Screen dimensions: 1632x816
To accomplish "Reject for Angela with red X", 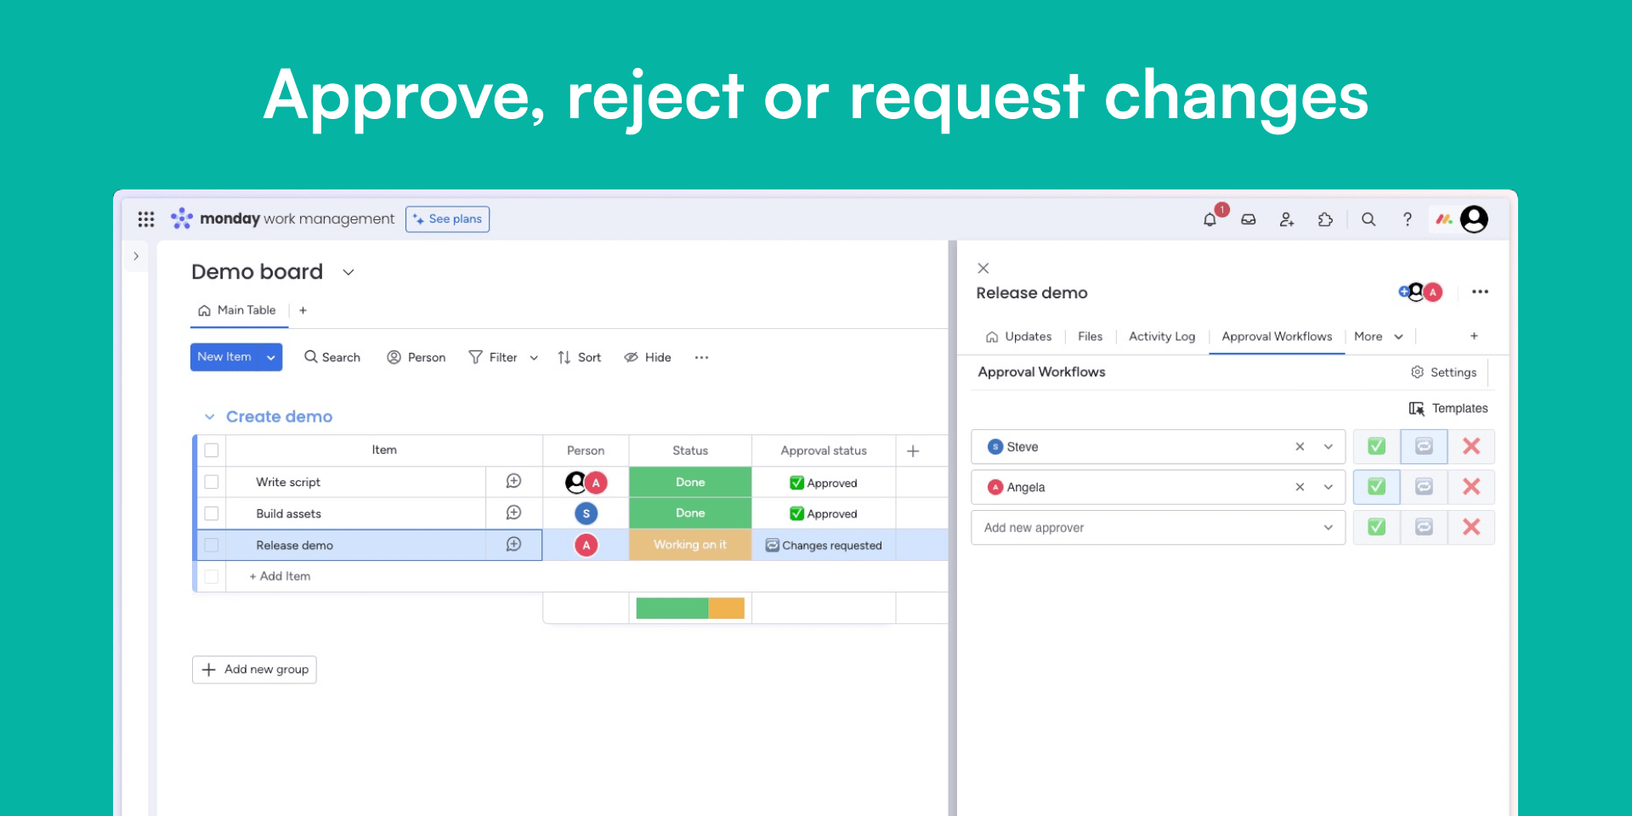I will [x=1471, y=486].
